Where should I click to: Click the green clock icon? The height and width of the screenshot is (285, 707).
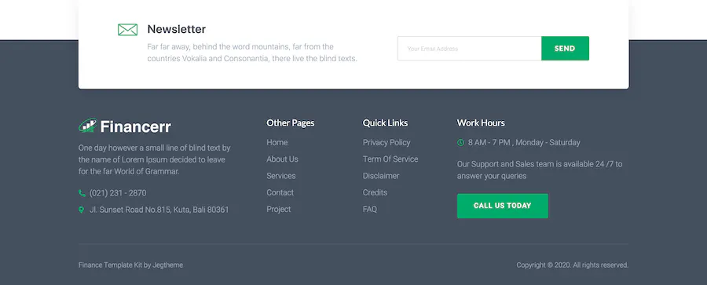460,143
